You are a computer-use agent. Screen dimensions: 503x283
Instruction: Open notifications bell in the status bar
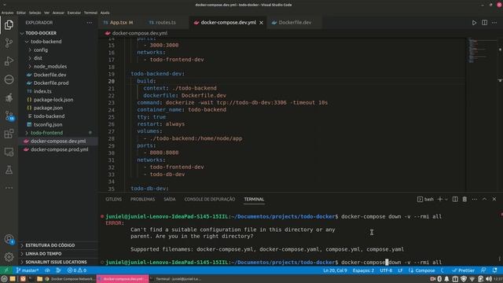point(495,270)
